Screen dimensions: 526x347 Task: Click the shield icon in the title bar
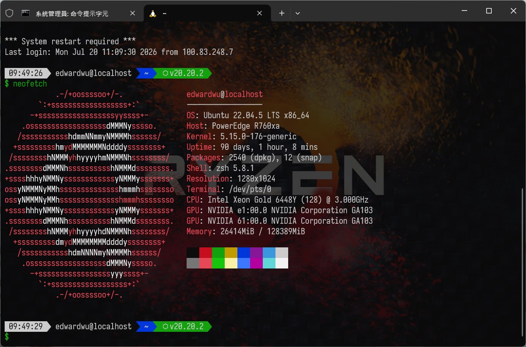pyautogui.click(x=9, y=13)
